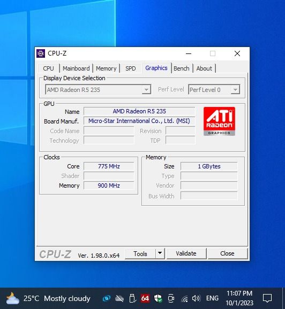Open the SPD tab
Image resolution: width=285 pixels, height=309 pixels.
click(x=131, y=68)
